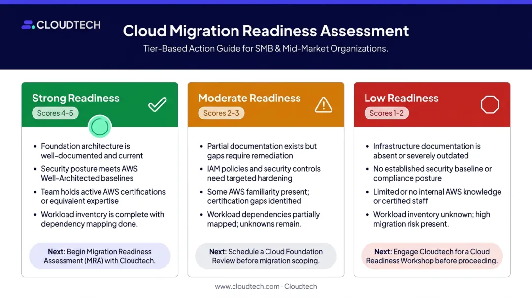Click 'Some AWS familiarity present' bullet
The height and width of the screenshot is (297, 532).
click(x=258, y=196)
